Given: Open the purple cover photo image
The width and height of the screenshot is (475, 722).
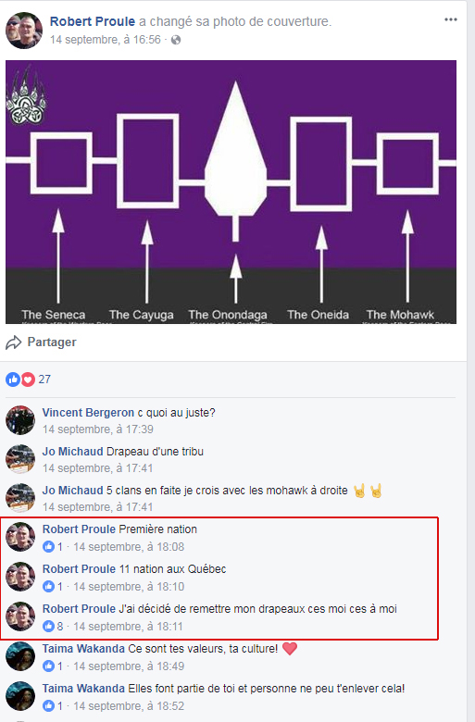Looking at the screenshot, I should pos(231,192).
